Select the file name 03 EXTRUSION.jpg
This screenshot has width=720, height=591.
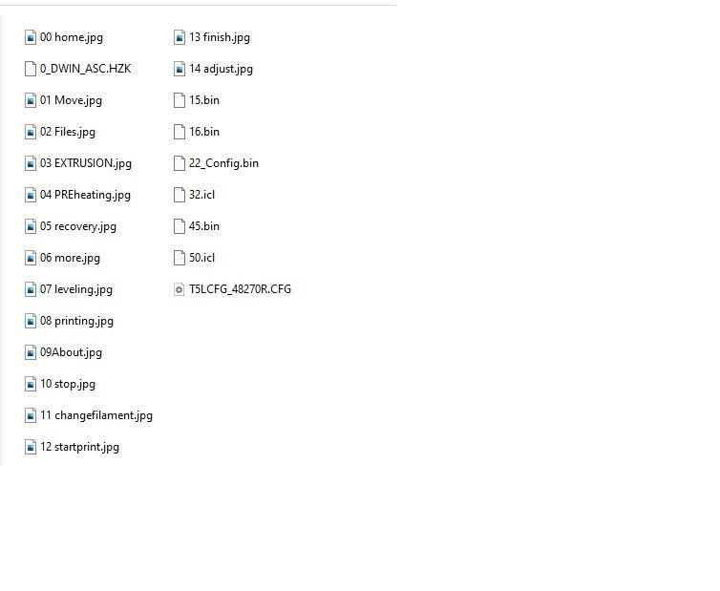click(86, 163)
